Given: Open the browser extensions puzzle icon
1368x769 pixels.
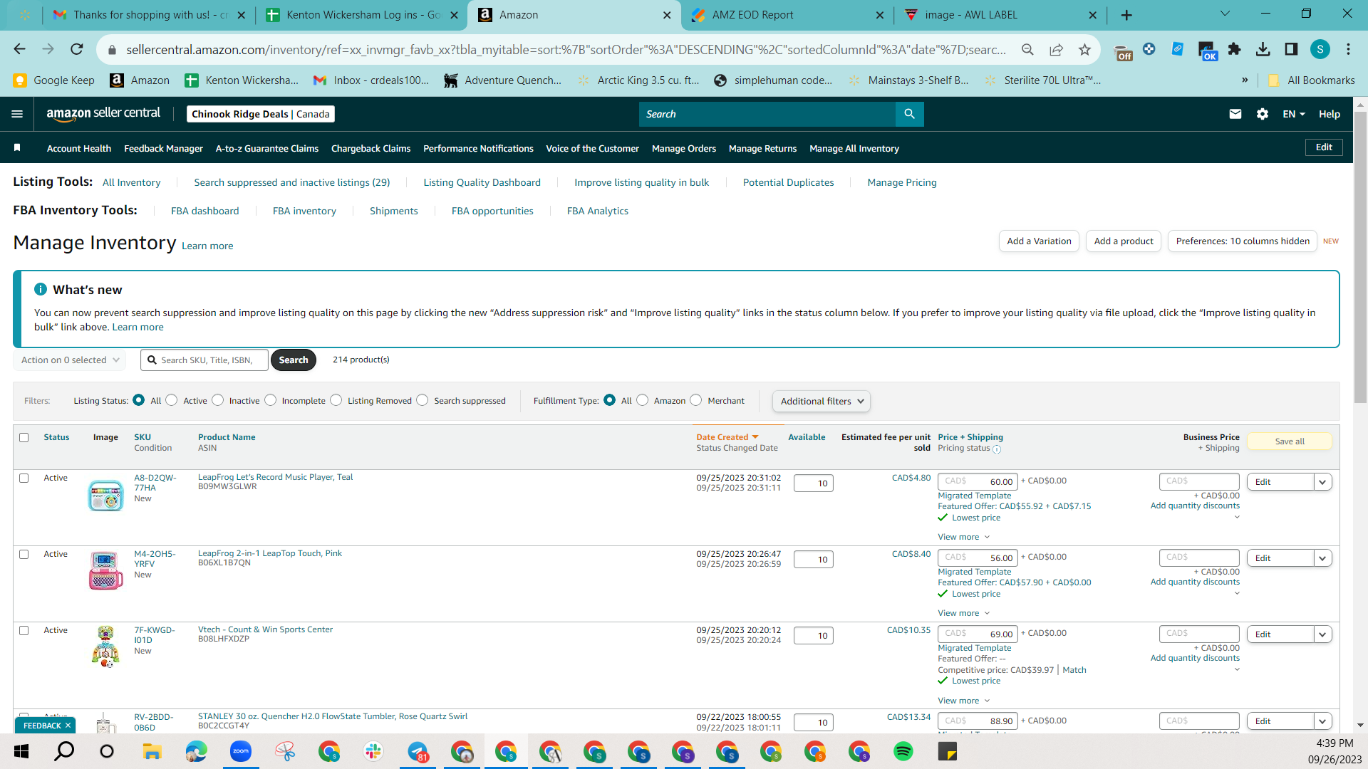Looking at the screenshot, I should [x=1234, y=49].
